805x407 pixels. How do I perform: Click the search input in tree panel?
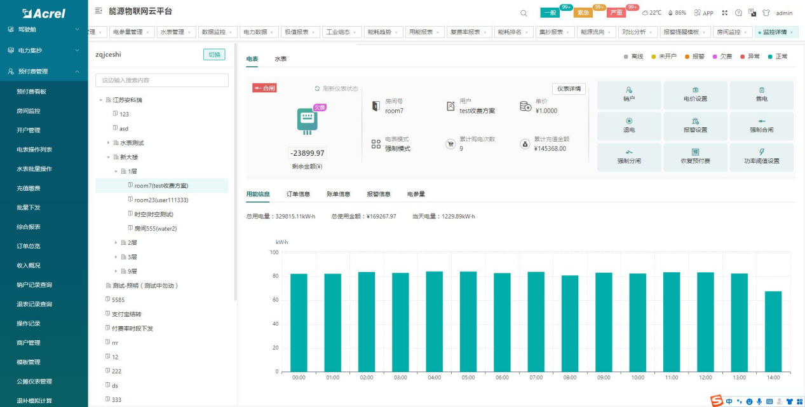pyautogui.click(x=162, y=80)
